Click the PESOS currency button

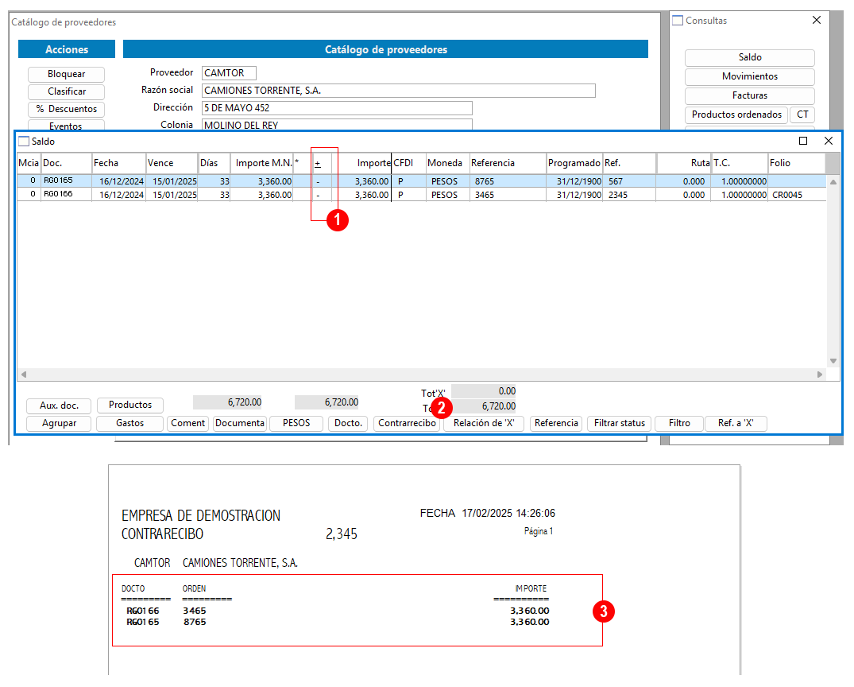click(x=296, y=424)
